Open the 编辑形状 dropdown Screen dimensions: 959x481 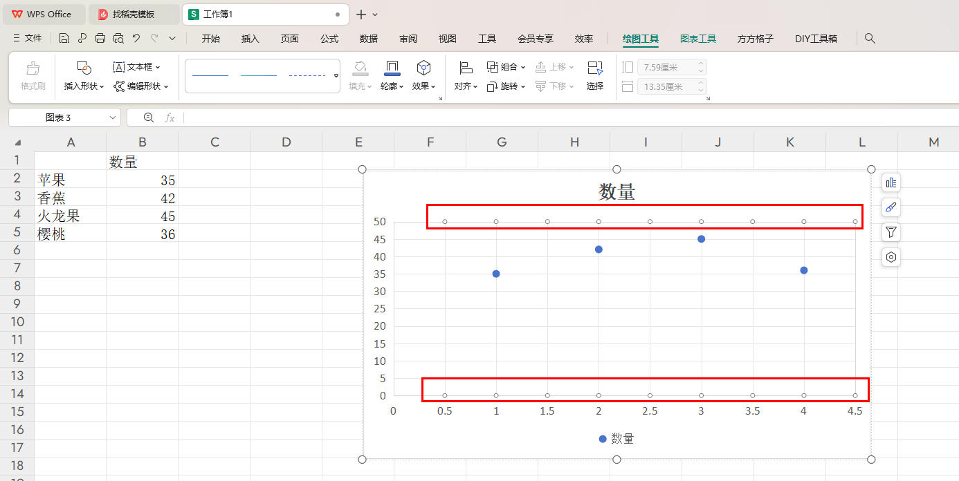point(141,86)
